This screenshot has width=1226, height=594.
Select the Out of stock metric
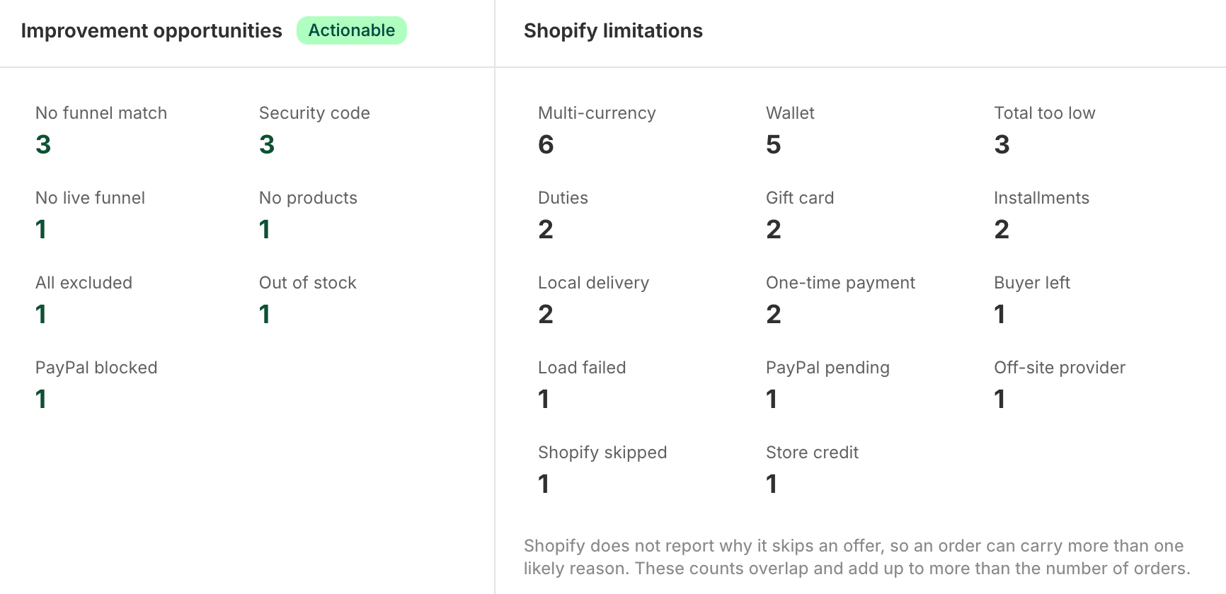coord(307,300)
